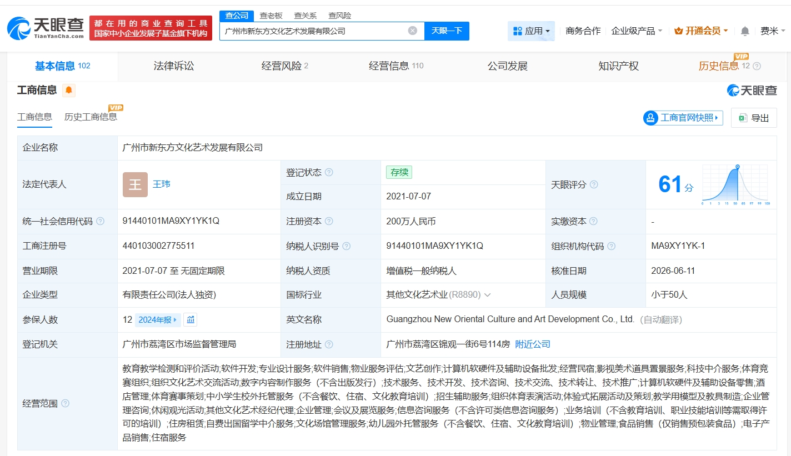The height and width of the screenshot is (456, 791).
Task: Click the TianYanCha logo
Action: (46, 28)
